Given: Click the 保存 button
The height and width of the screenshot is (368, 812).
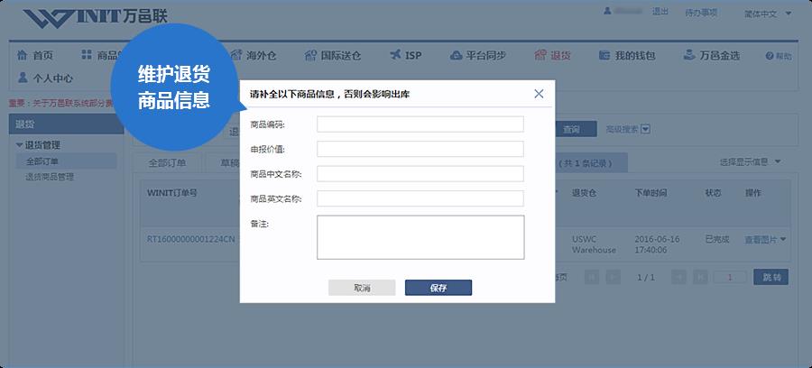Looking at the screenshot, I should click(x=438, y=288).
